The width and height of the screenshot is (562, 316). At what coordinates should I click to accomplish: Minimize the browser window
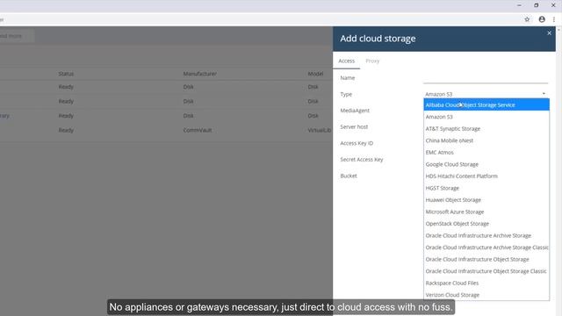coord(519,5)
